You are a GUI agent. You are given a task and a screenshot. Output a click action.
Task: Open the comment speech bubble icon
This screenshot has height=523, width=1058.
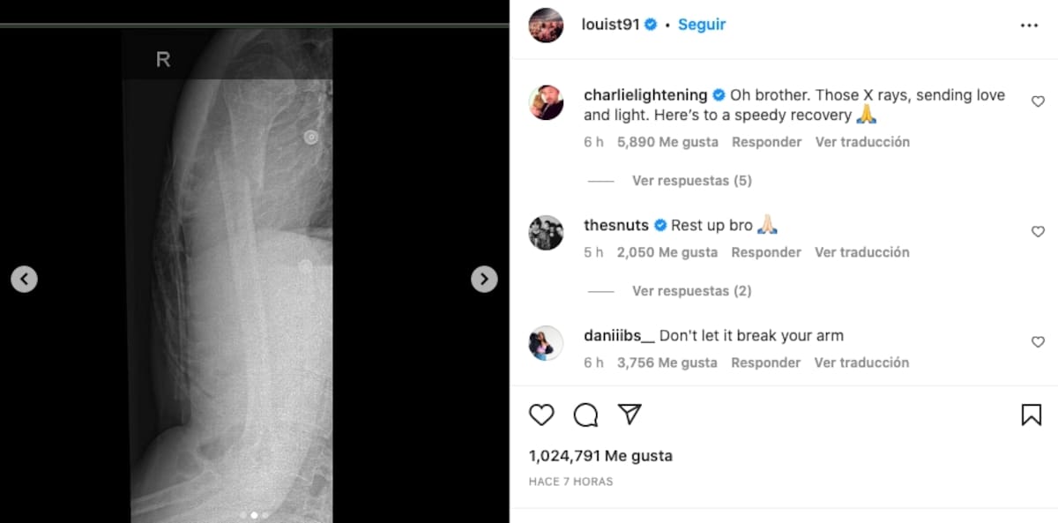(585, 415)
